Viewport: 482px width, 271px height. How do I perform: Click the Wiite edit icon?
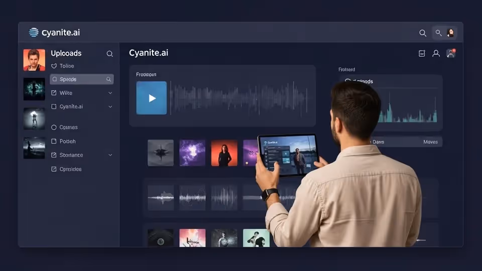(54, 93)
